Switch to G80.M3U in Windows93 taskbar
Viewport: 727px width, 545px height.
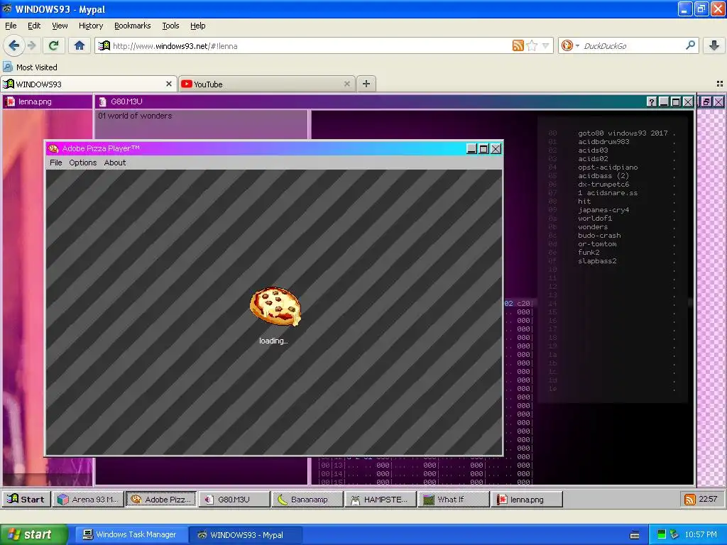coord(234,499)
